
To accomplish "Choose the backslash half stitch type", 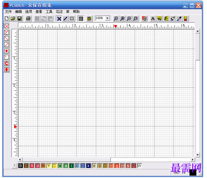I will pyautogui.click(x=7, y=38).
